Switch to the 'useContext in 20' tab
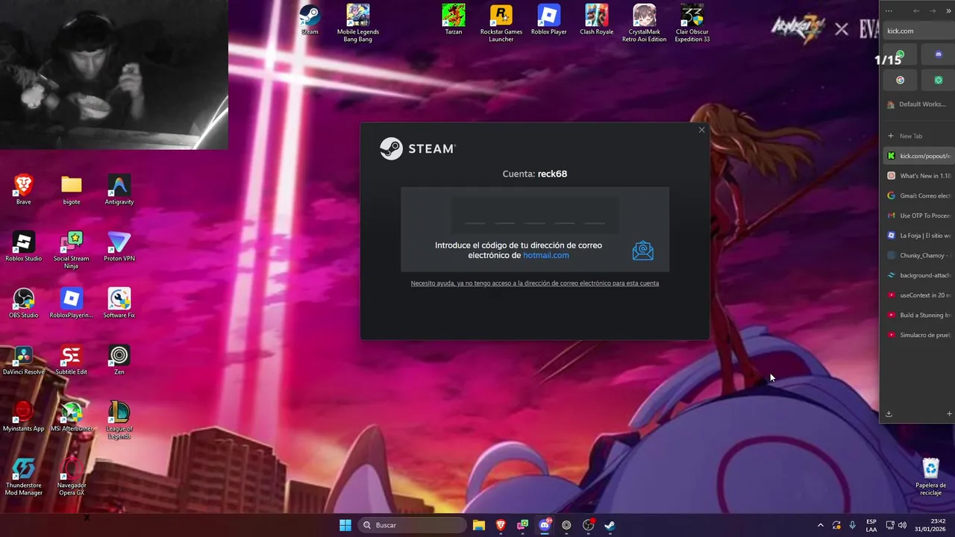The image size is (955, 537). (919, 295)
